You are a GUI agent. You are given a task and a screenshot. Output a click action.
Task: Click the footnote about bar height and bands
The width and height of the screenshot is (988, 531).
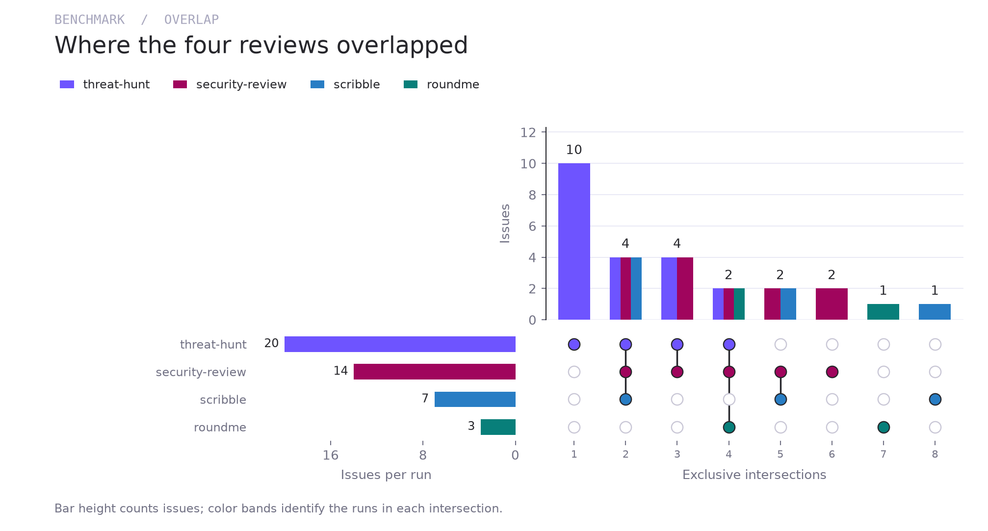279,508
